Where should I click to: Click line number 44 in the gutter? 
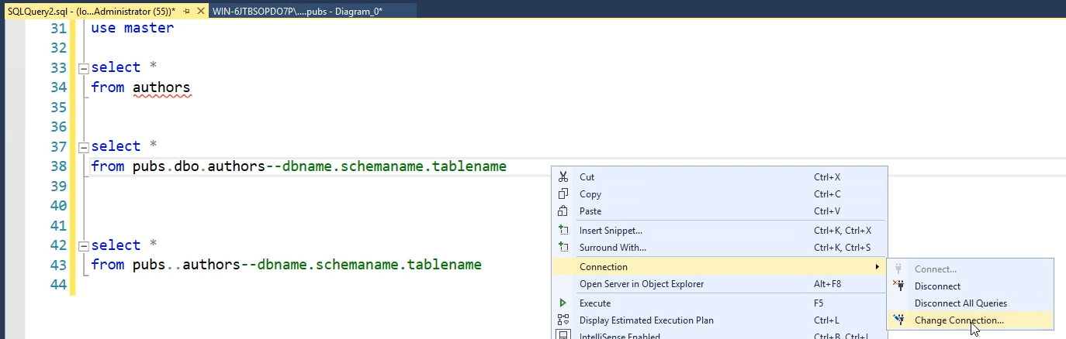[x=58, y=285]
